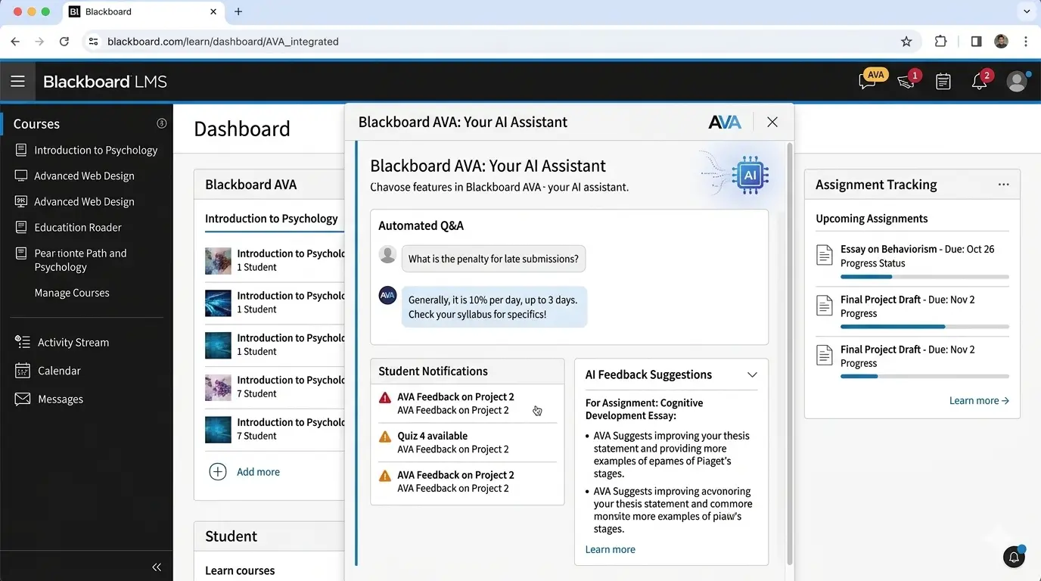The width and height of the screenshot is (1041, 581).
Task: Click Add more under the course list
Action: point(258,471)
